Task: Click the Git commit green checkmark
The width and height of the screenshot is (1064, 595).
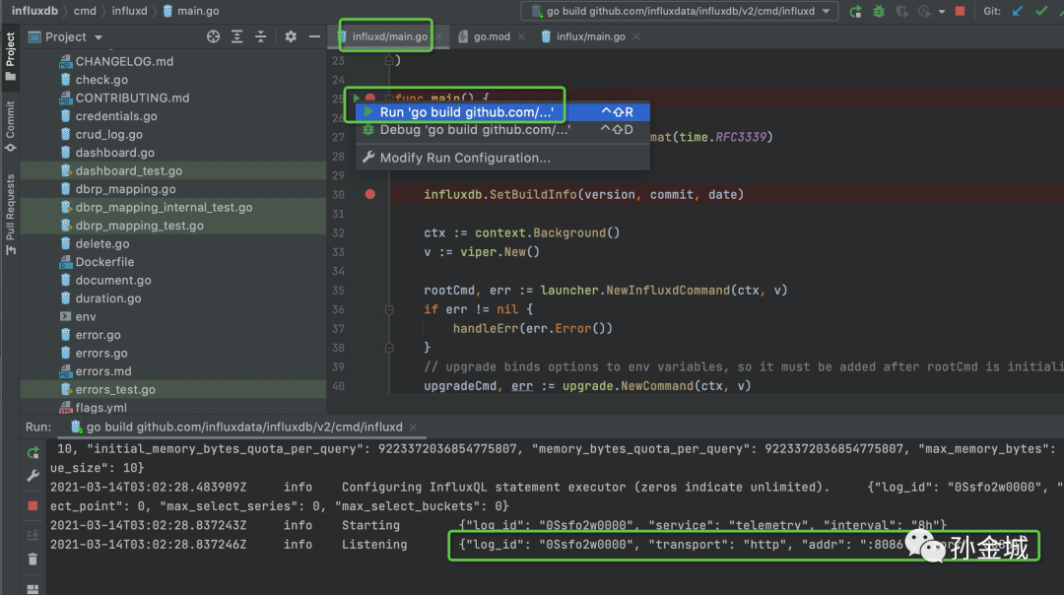Action: [1042, 12]
